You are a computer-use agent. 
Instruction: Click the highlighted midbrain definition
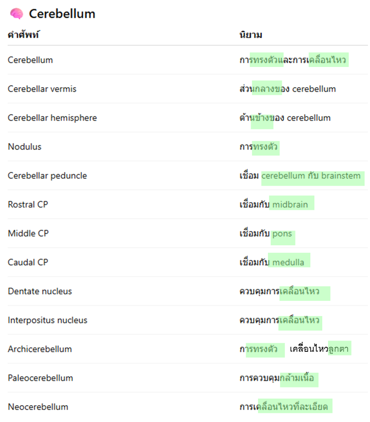pyautogui.click(x=290, y=205)
